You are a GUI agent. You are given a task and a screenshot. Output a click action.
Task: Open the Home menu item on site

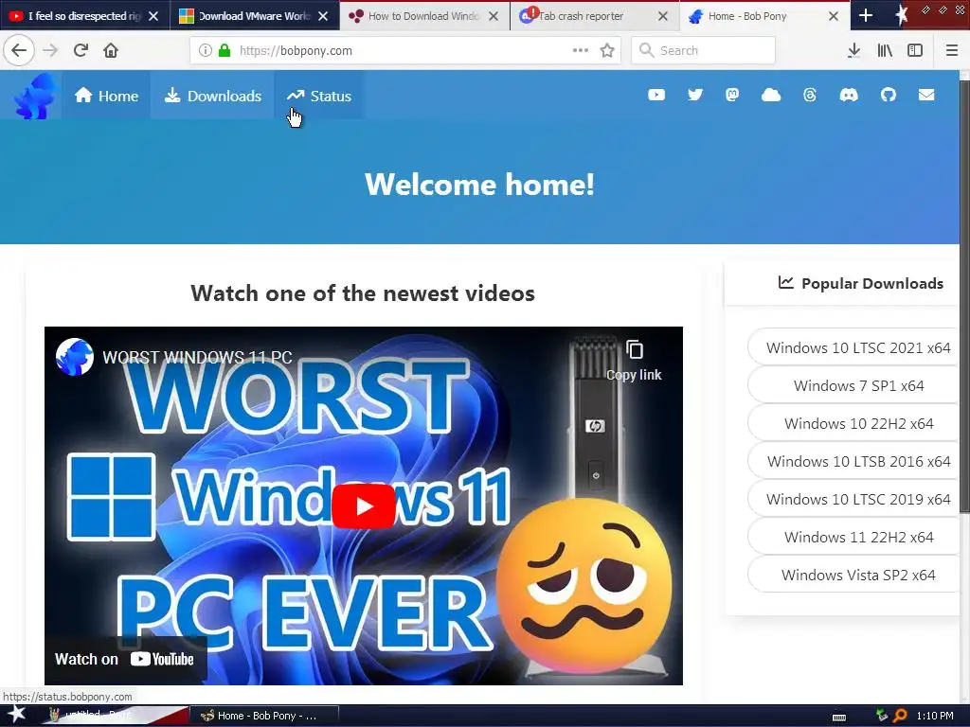tap(106, 96)
